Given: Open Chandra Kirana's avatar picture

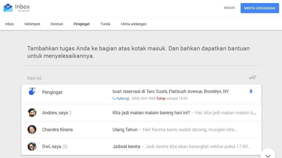Looking at the screenshot, I should point(32,130).
